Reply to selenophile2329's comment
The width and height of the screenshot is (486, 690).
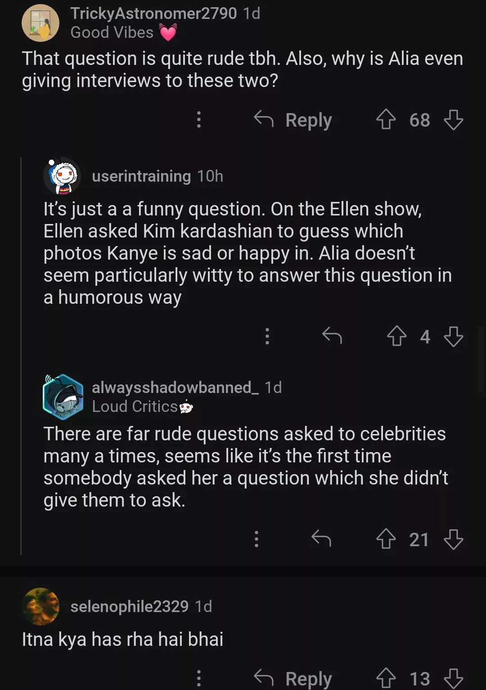293,678
